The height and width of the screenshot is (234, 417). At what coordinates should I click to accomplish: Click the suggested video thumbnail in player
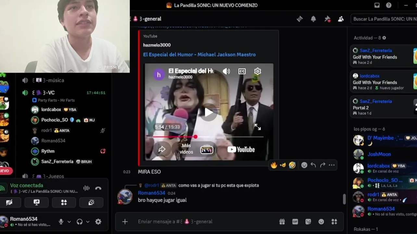[x=207, y=149]
